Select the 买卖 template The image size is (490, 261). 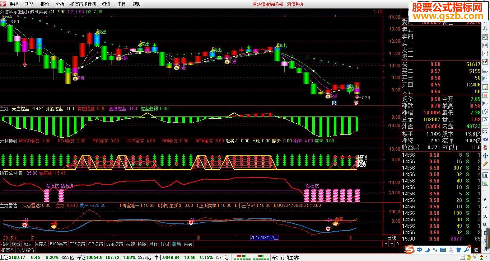click(188, 244)
